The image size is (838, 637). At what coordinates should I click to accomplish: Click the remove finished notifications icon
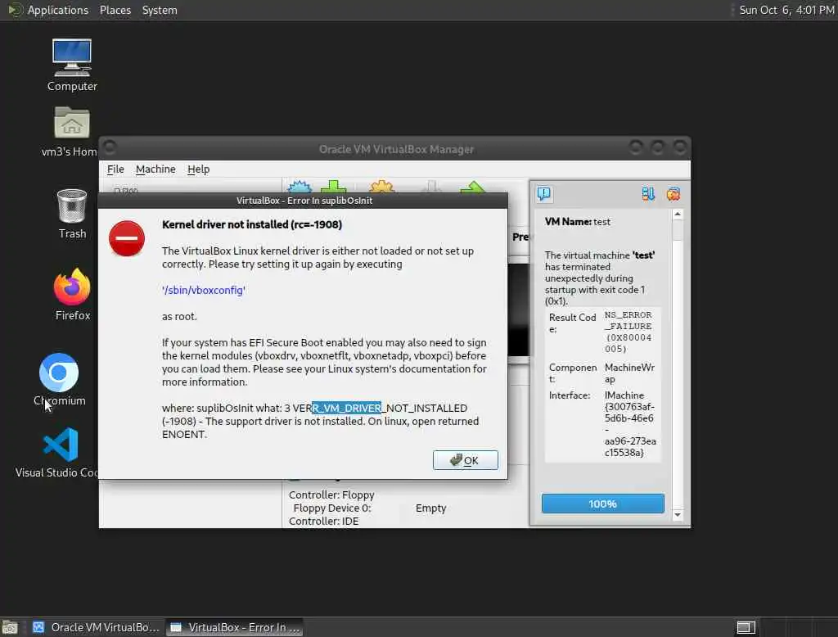coord(674,194)
